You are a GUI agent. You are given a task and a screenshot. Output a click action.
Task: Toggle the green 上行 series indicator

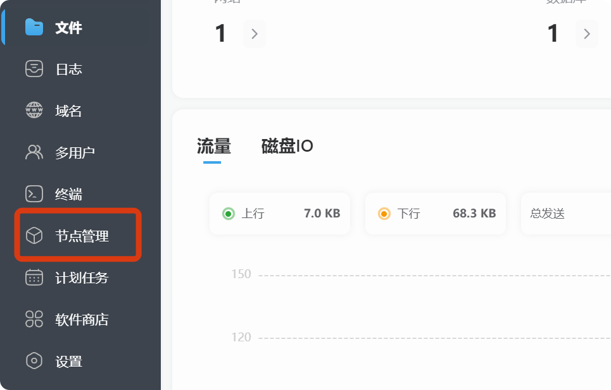[229, 214]
